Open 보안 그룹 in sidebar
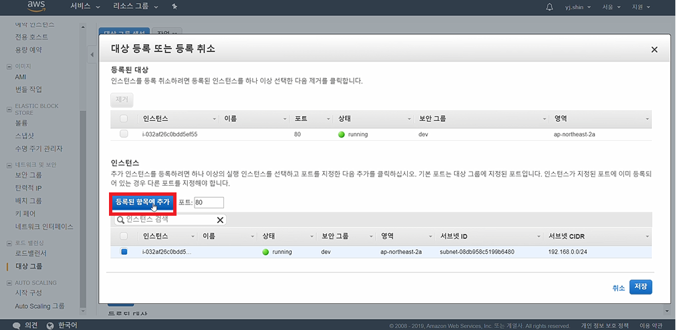The image size is (676, 330). point(29,175)
